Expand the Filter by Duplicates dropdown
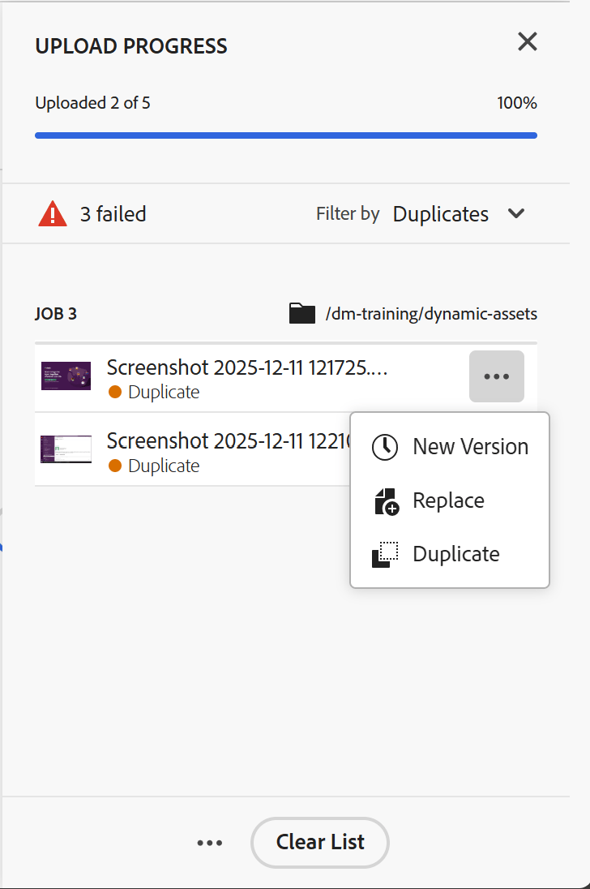590x889 pixels. (x=440, y=213)
